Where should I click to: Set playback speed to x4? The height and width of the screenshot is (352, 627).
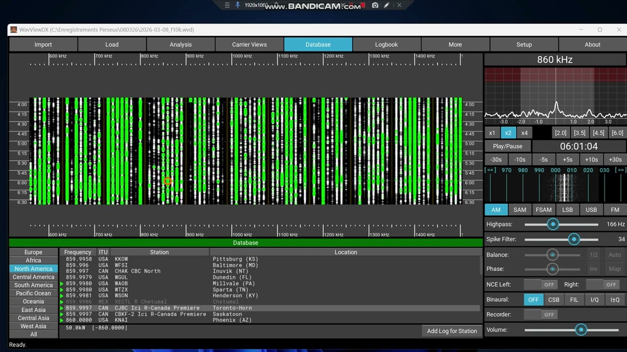(x=524, y=133)
